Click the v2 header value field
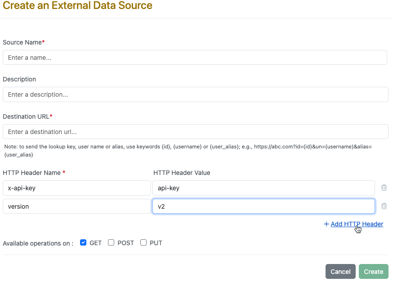 pos(263,206)
